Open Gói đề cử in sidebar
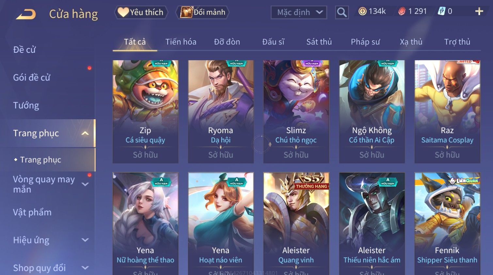This screenshot has height=275, width=493. 32,78
